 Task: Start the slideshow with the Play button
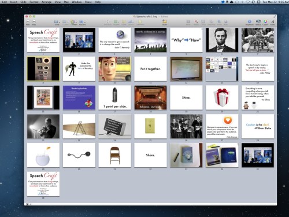click(34, 23)
